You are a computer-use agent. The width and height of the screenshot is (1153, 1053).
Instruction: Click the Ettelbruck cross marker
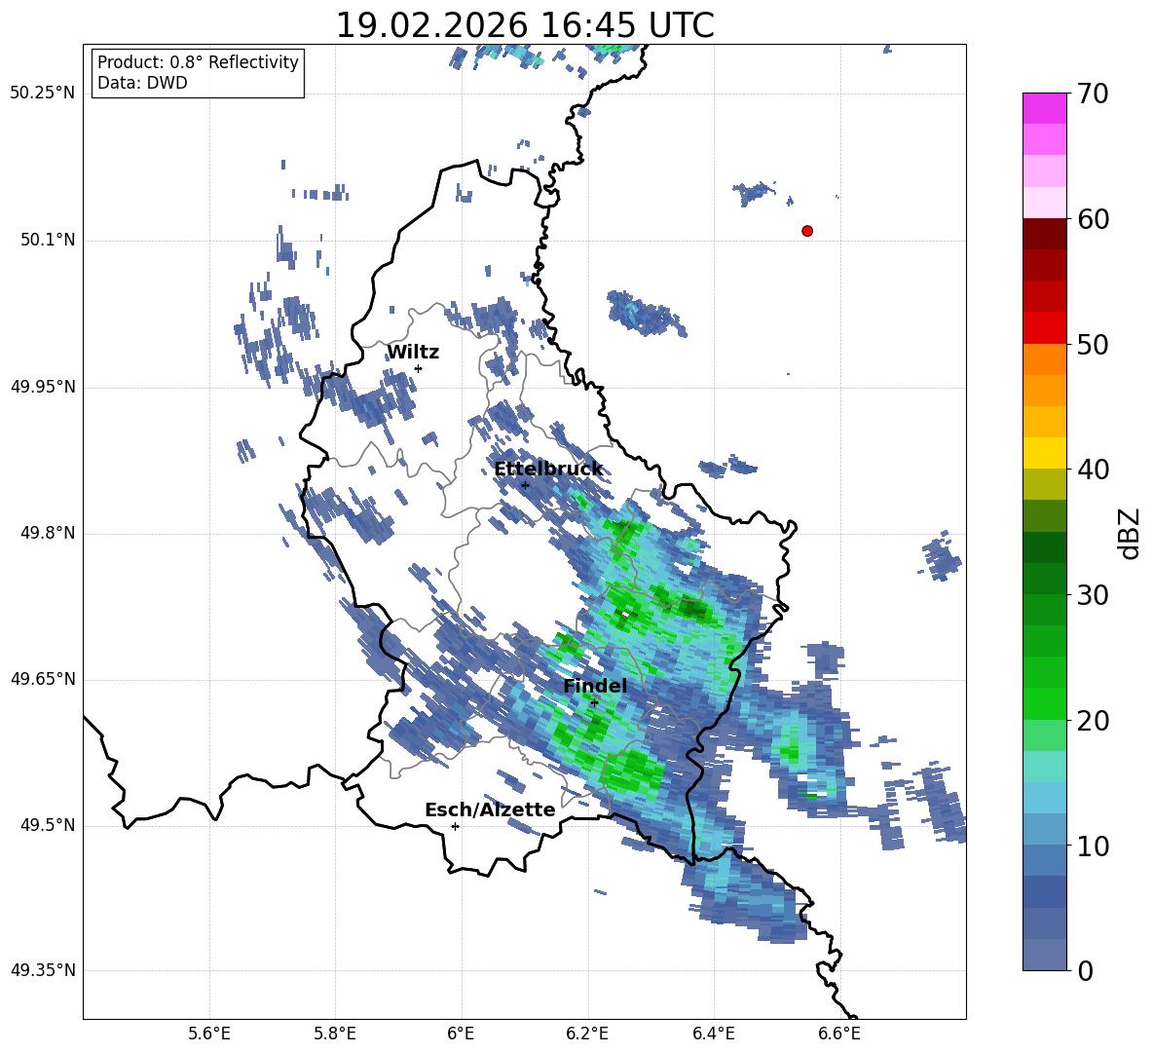pyautogui.click(x=525, y=485)
